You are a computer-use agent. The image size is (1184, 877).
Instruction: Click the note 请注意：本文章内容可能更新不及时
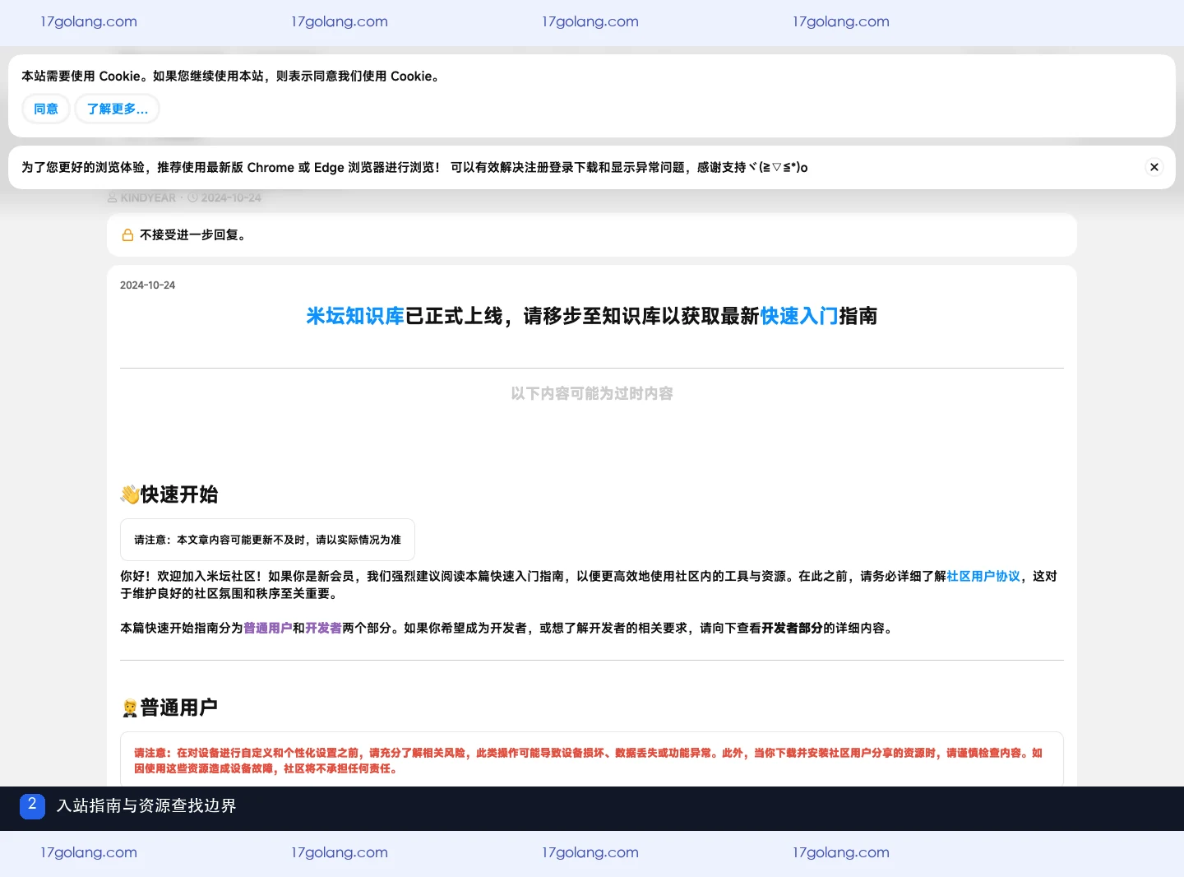(267, 540)
